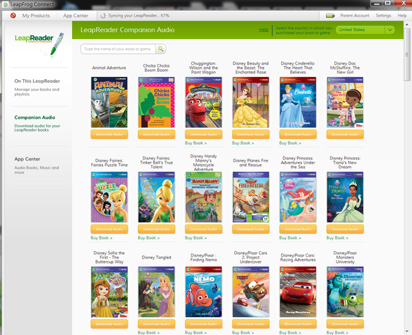
Task: Download audio for Adventures Under the Sea
Action: (298, 229)
